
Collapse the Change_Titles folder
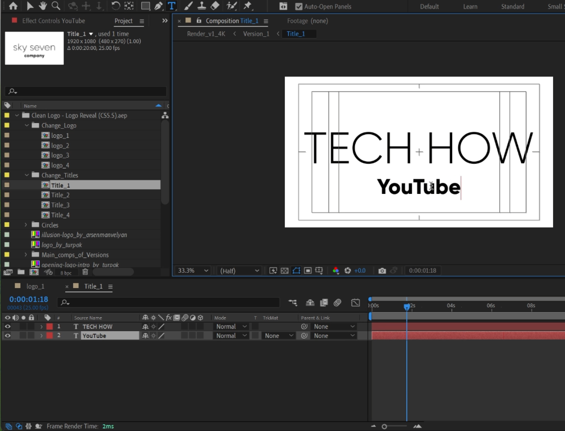tap(26, 175)
